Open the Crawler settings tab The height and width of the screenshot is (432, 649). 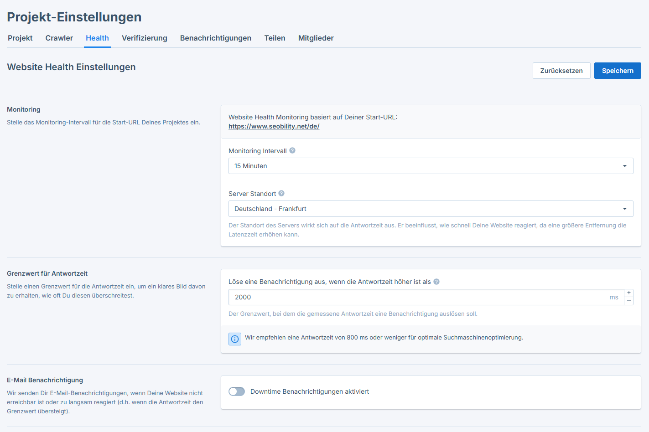(59, 38)
